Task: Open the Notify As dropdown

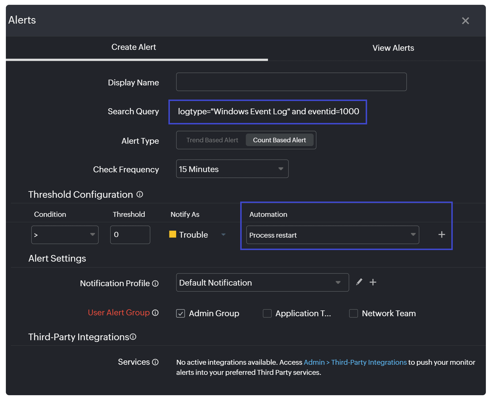Action: (x=223, y=235)
